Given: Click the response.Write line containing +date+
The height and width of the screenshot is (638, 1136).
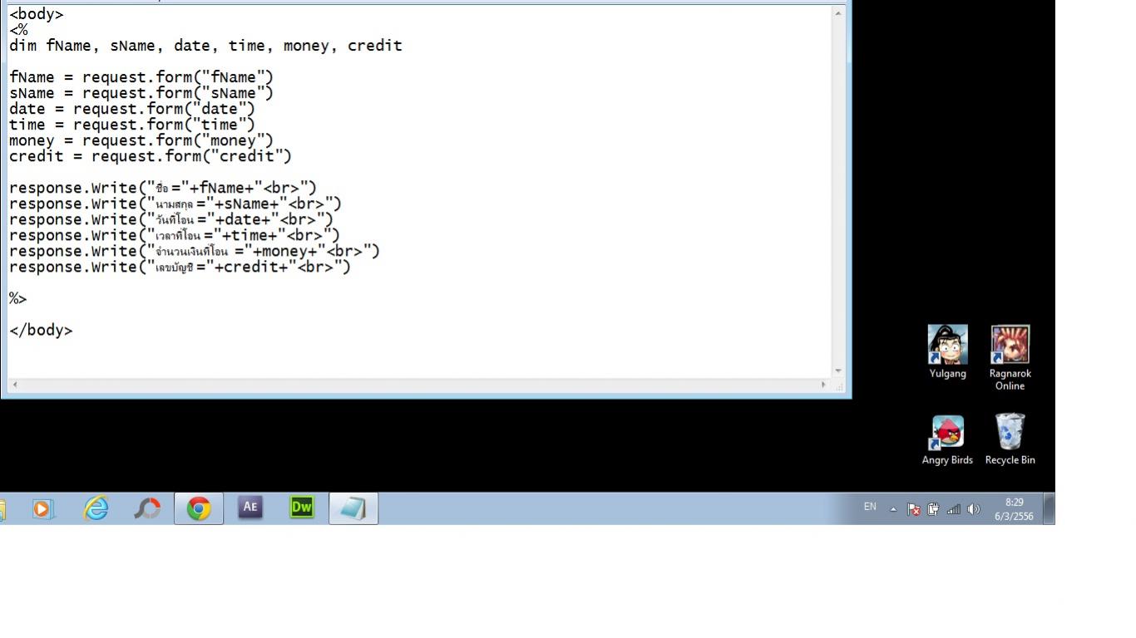Looking at the screenshot, I should [171, 219].
